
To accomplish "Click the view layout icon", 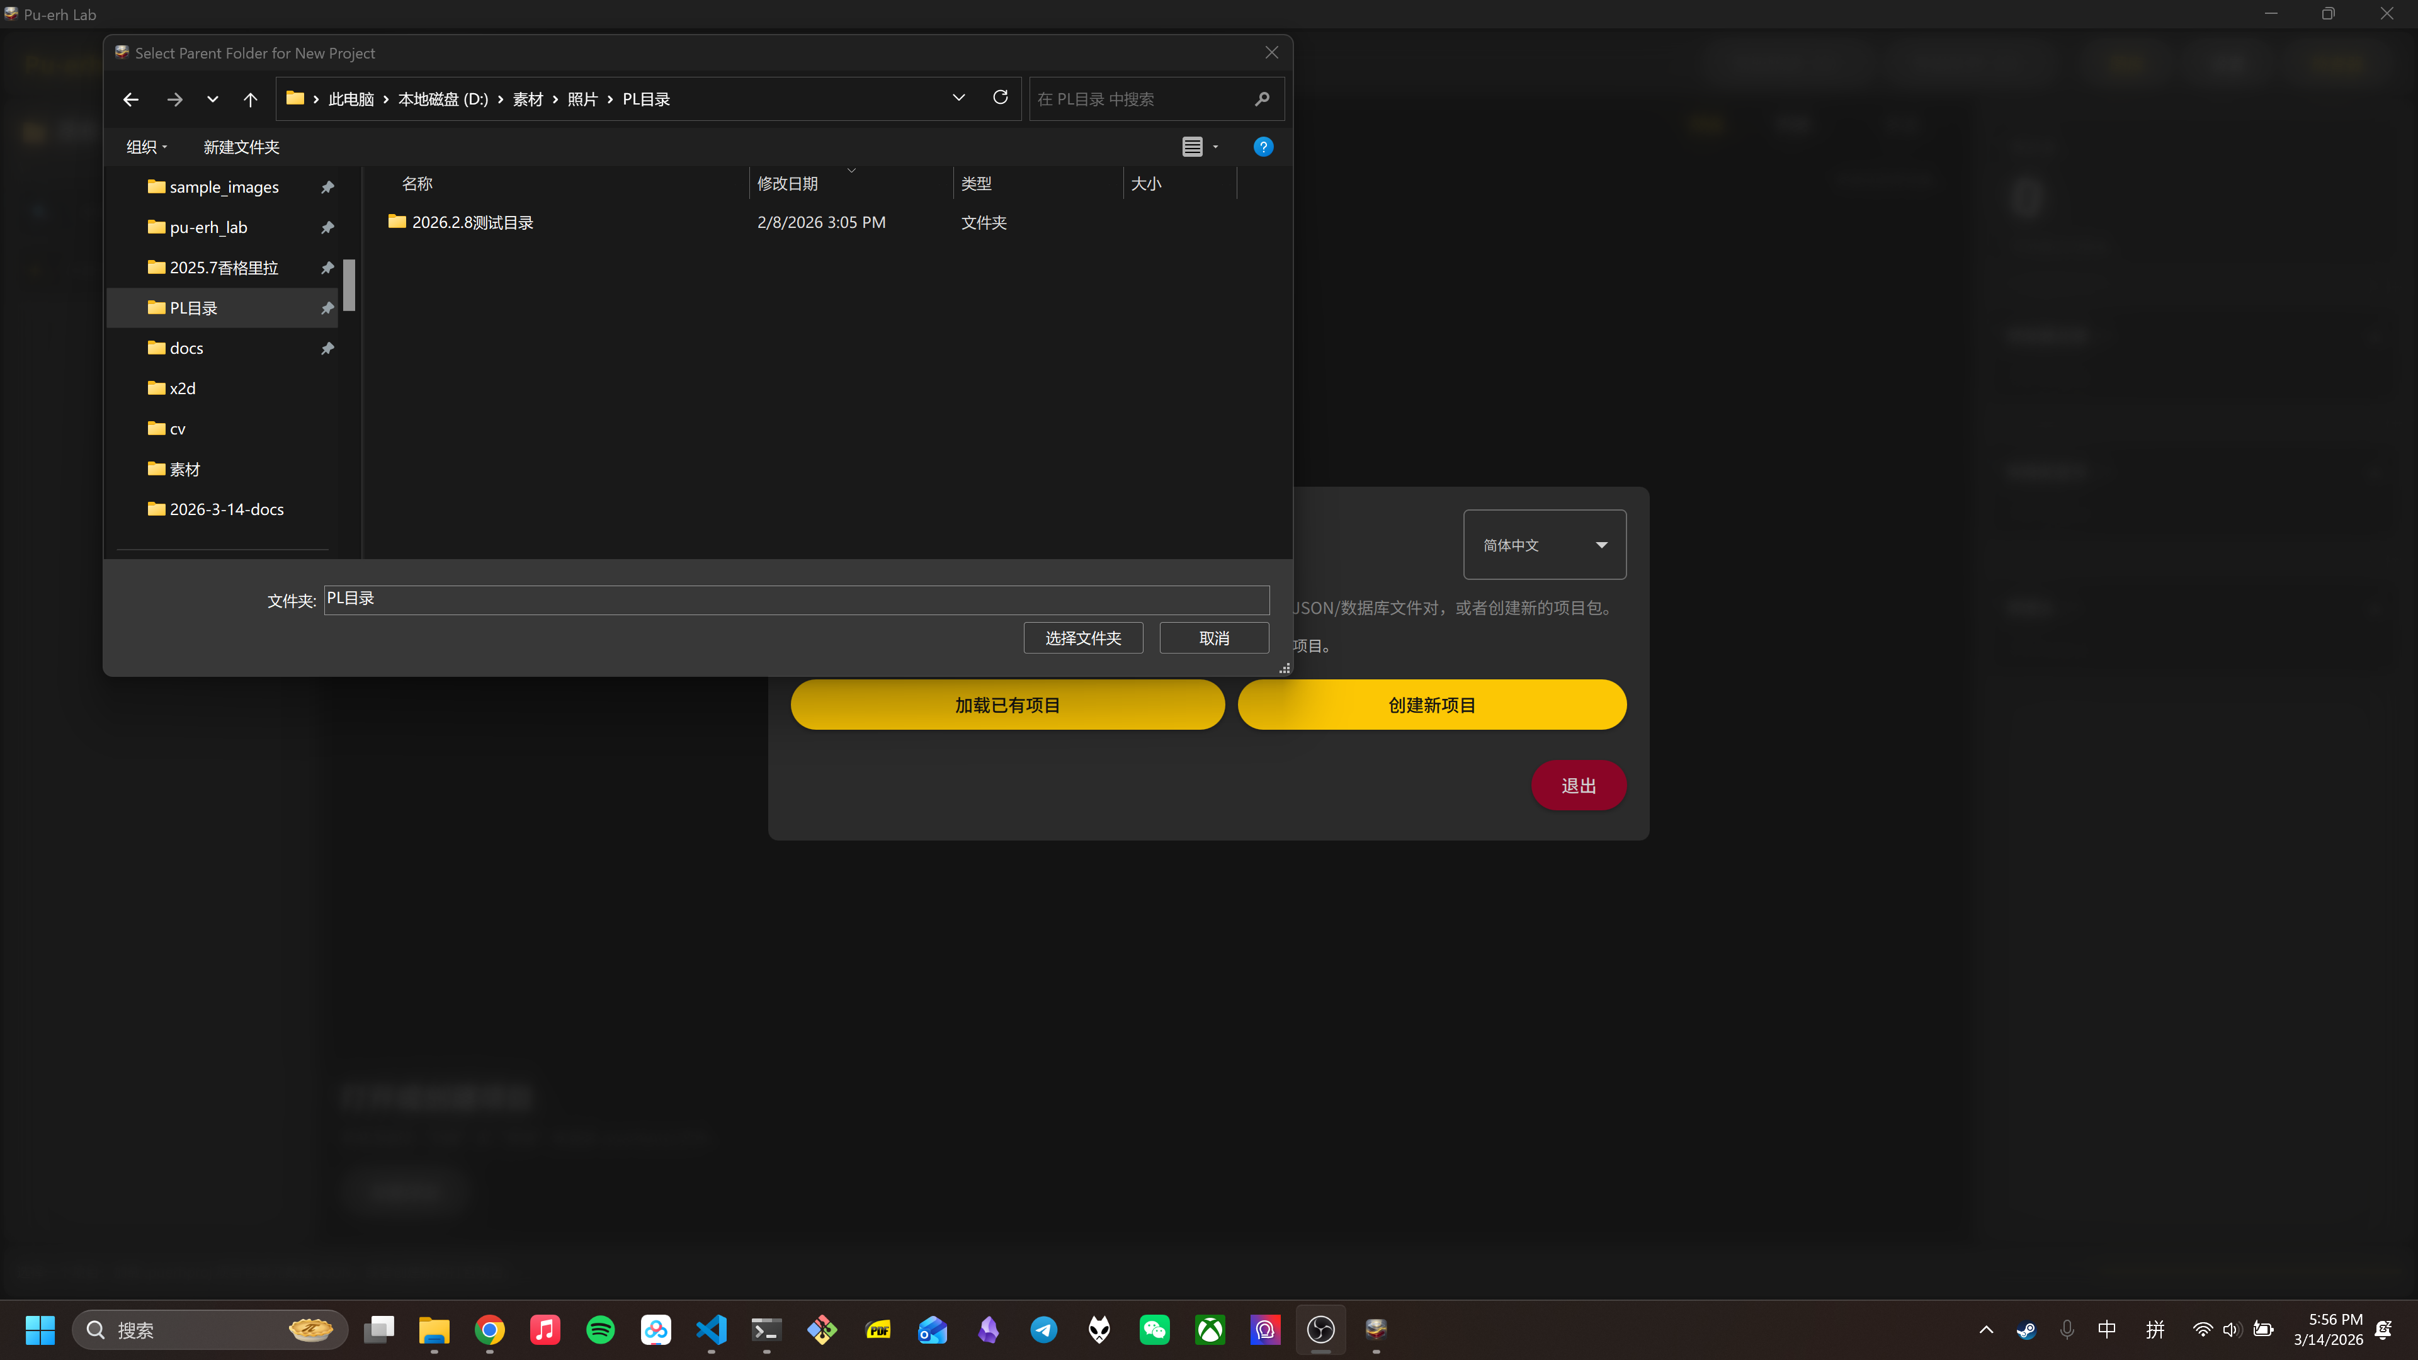I will (1191, 147).
